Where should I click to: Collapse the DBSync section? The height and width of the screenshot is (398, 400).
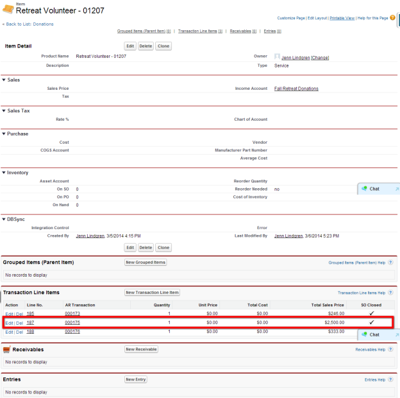click(x=3, y=220)
